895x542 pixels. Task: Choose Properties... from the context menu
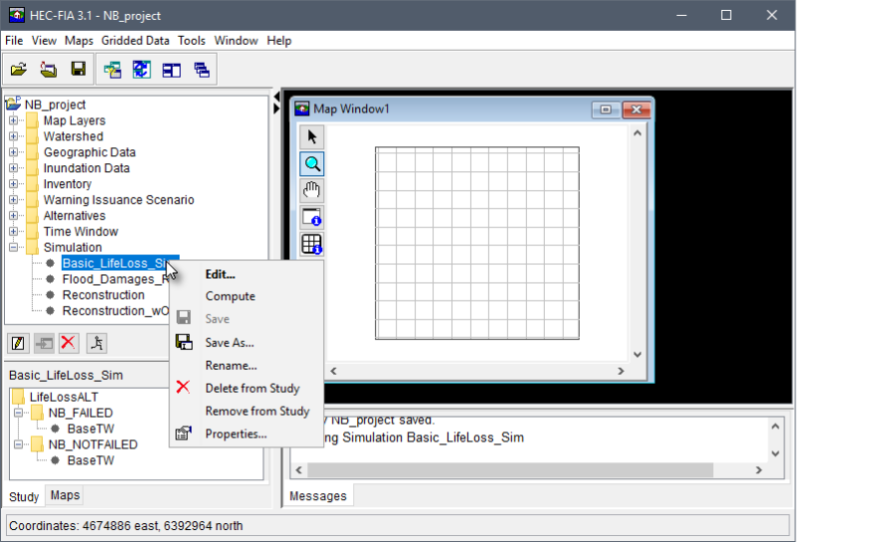coord(248,435)
